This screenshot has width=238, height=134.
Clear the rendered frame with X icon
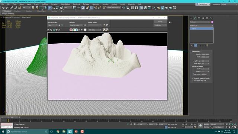click(59, 30)
